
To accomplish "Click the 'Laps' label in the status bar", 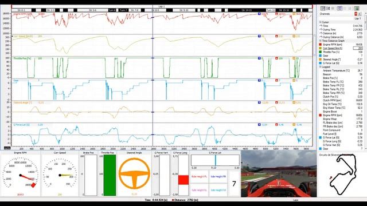I will 296,200.
